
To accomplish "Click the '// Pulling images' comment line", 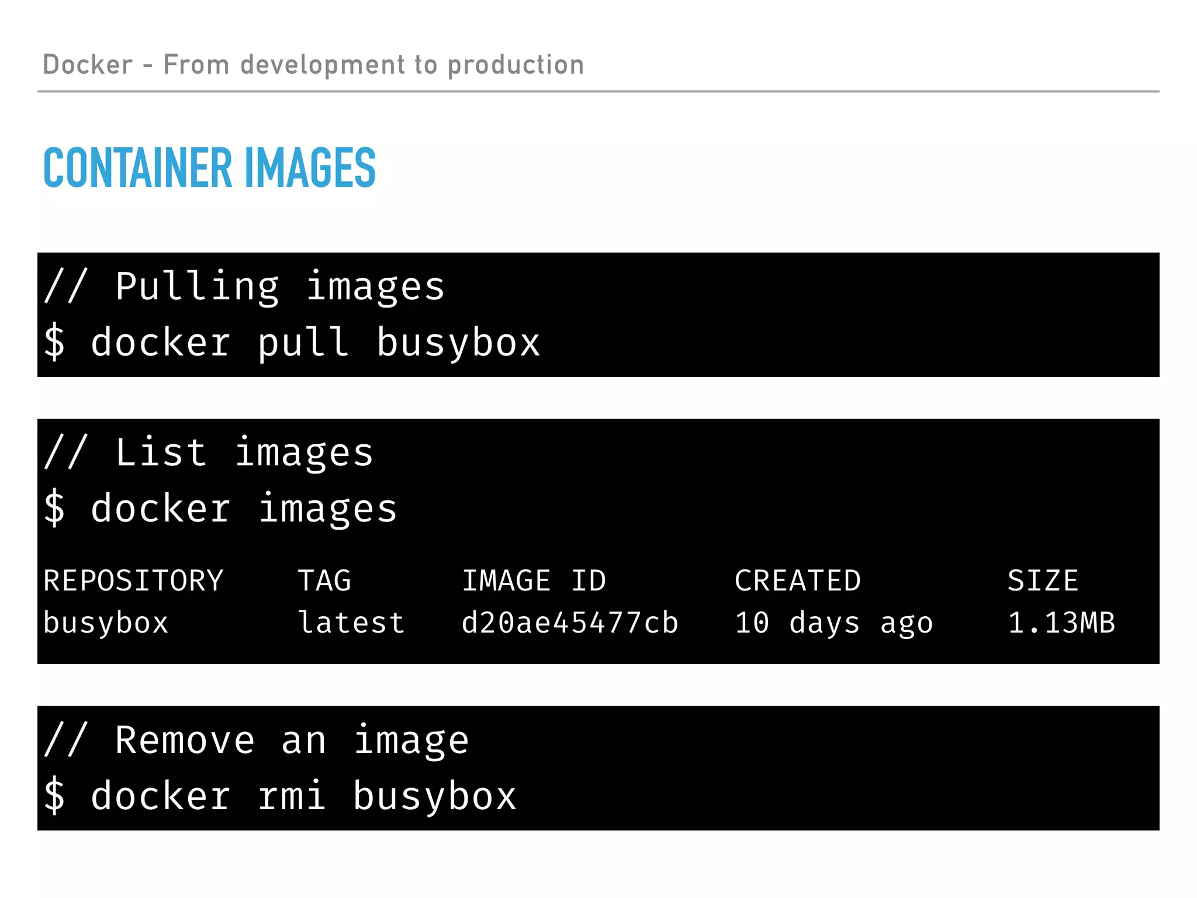I will (x=244, y=287).
